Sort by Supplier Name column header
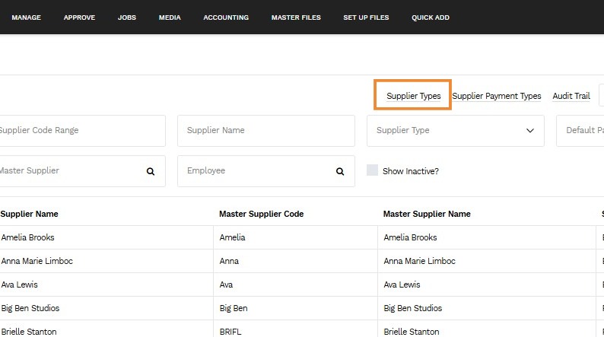 [29, 214]
